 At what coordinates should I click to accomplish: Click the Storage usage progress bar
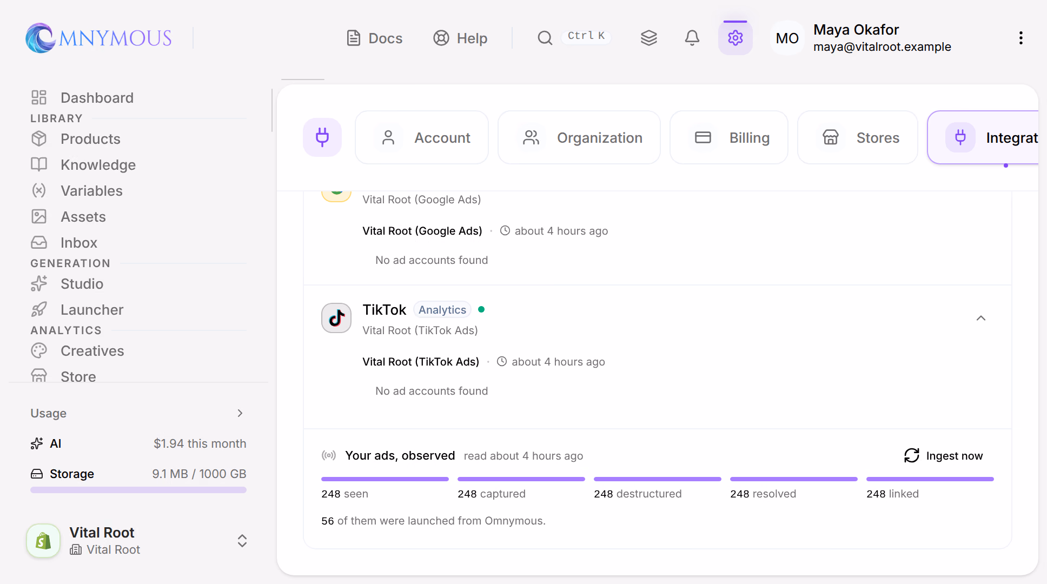click(x=138, y=490)
